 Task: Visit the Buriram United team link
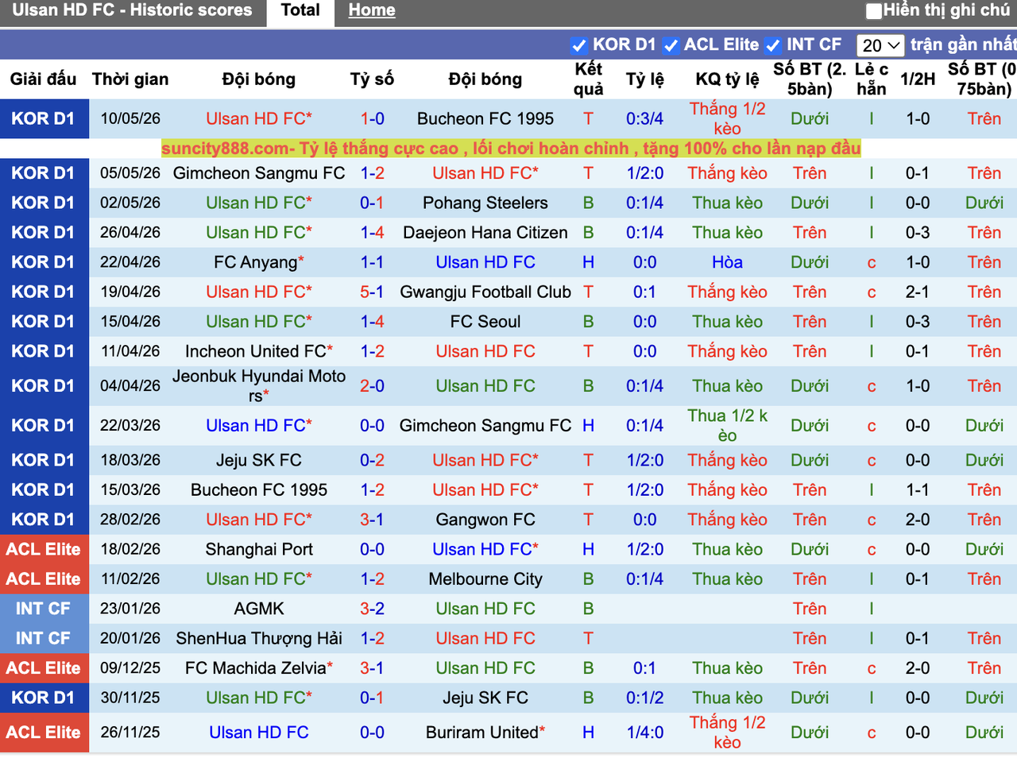point(482,733)
